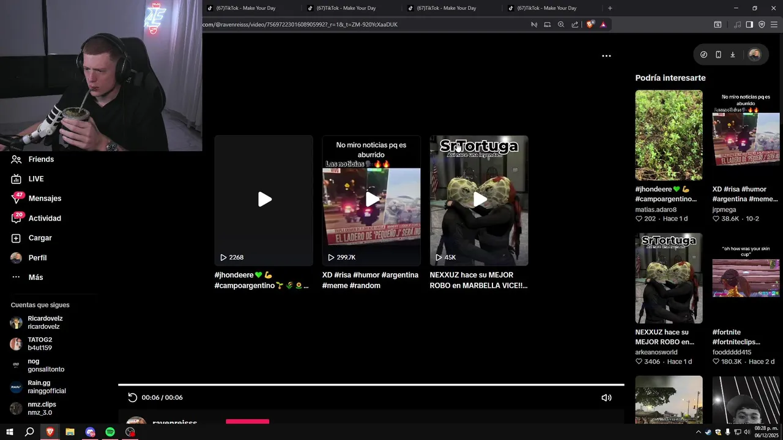Click username arkeanosworld
Screen dimensions: 783x440
pos(656,352)
